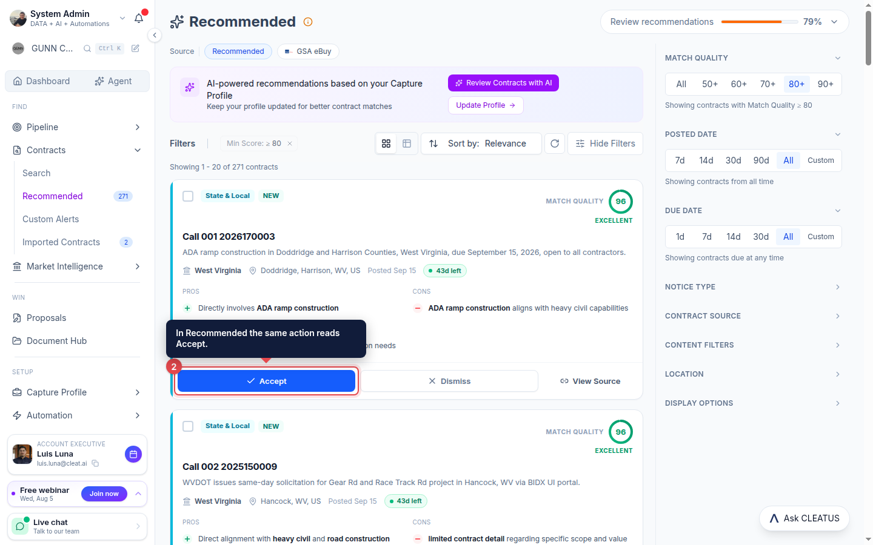The width and height of the screenshot is (873, 545).
Task: Join now for the free webinar
Action: coord(104,494)
